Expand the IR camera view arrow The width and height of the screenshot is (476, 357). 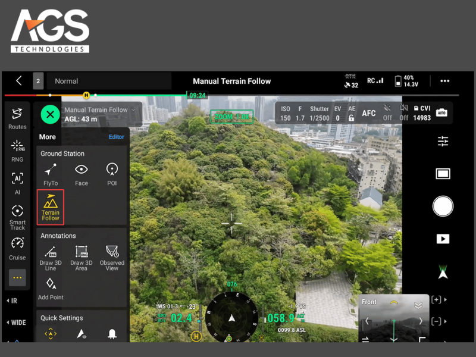(8, 301)
